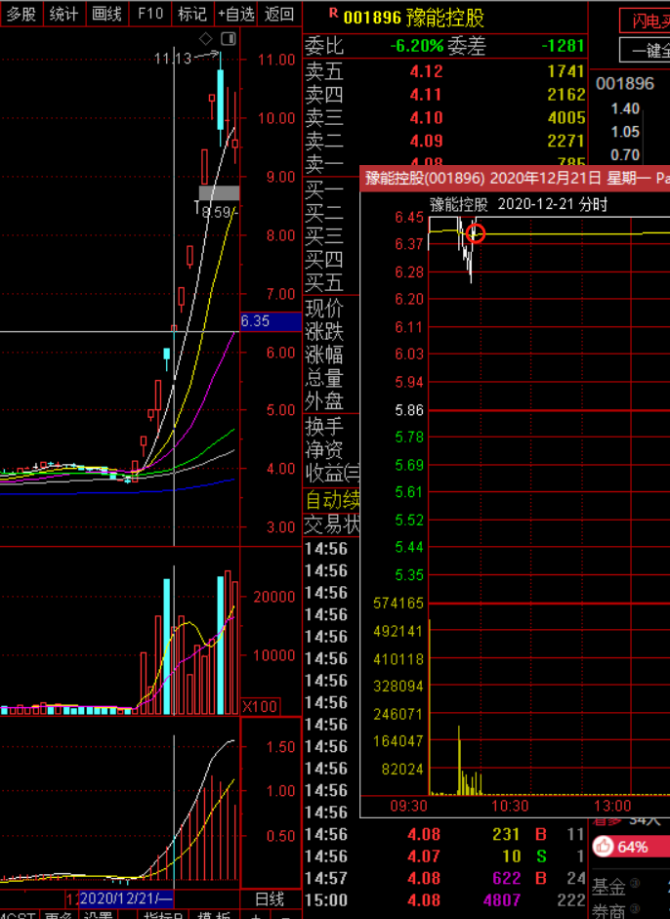This screenshot has width=670, height=919.
Task: Toggle the side panel layout icon
Action: [x=228, y=39]
